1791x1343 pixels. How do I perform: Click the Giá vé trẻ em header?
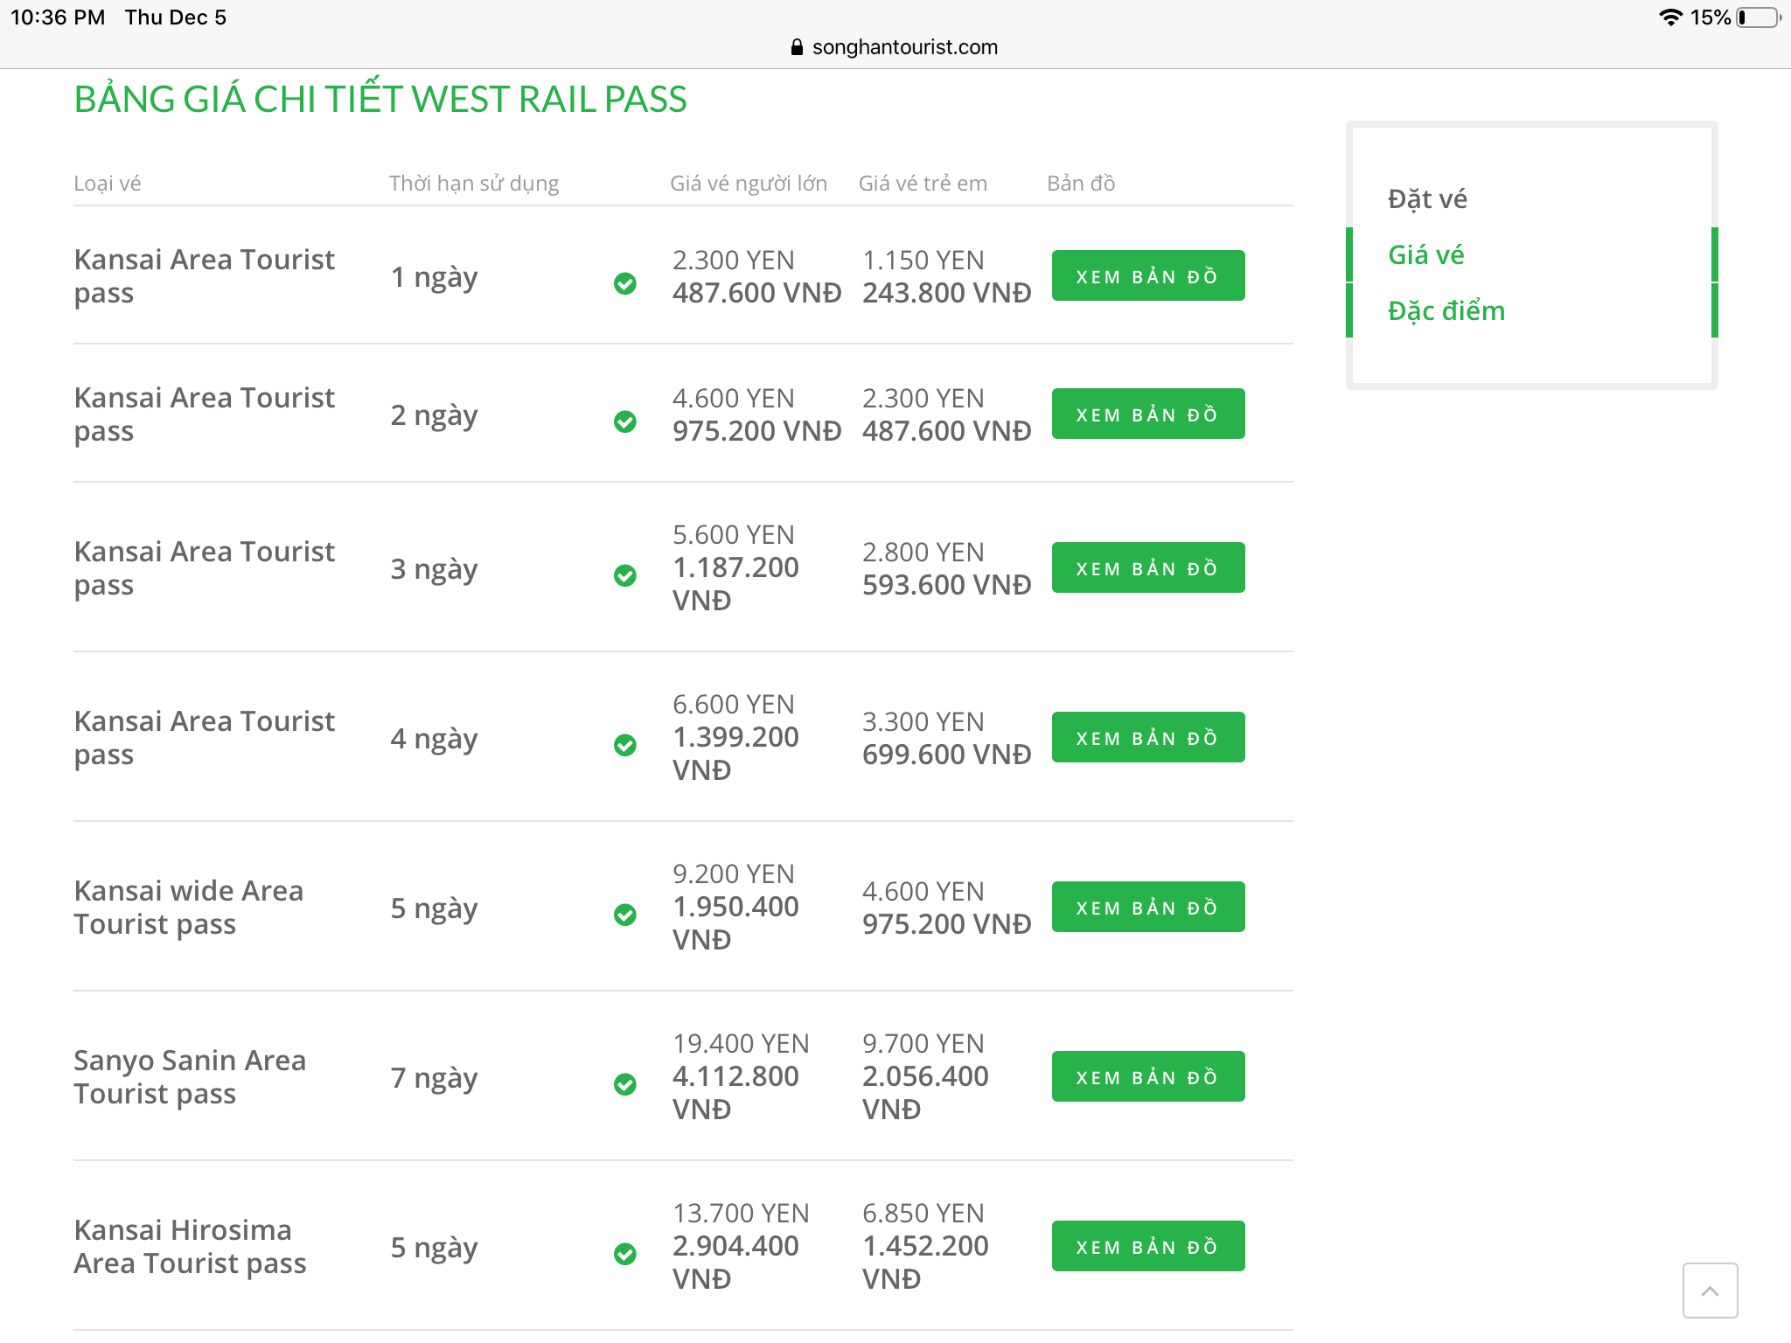point(923,184)
